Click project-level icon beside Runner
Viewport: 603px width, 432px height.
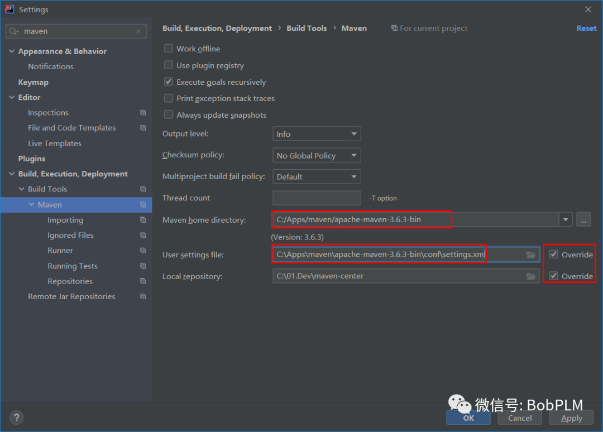point(143,251)
